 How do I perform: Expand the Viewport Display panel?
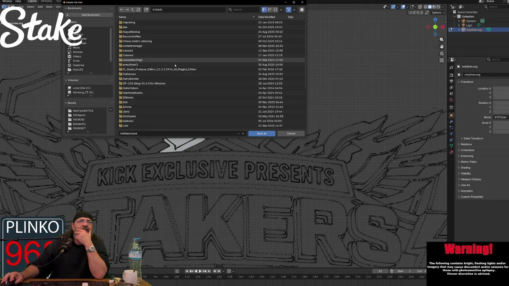point(458,179)
